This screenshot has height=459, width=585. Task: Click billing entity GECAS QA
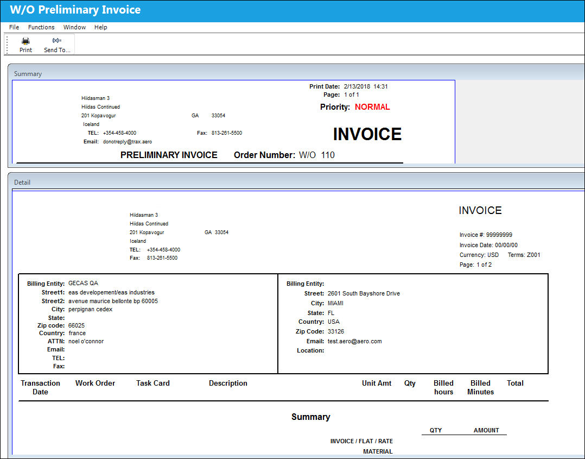click(83, 283)
